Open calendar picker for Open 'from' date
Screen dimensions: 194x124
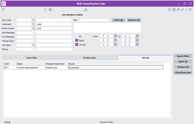coord(115,40)
